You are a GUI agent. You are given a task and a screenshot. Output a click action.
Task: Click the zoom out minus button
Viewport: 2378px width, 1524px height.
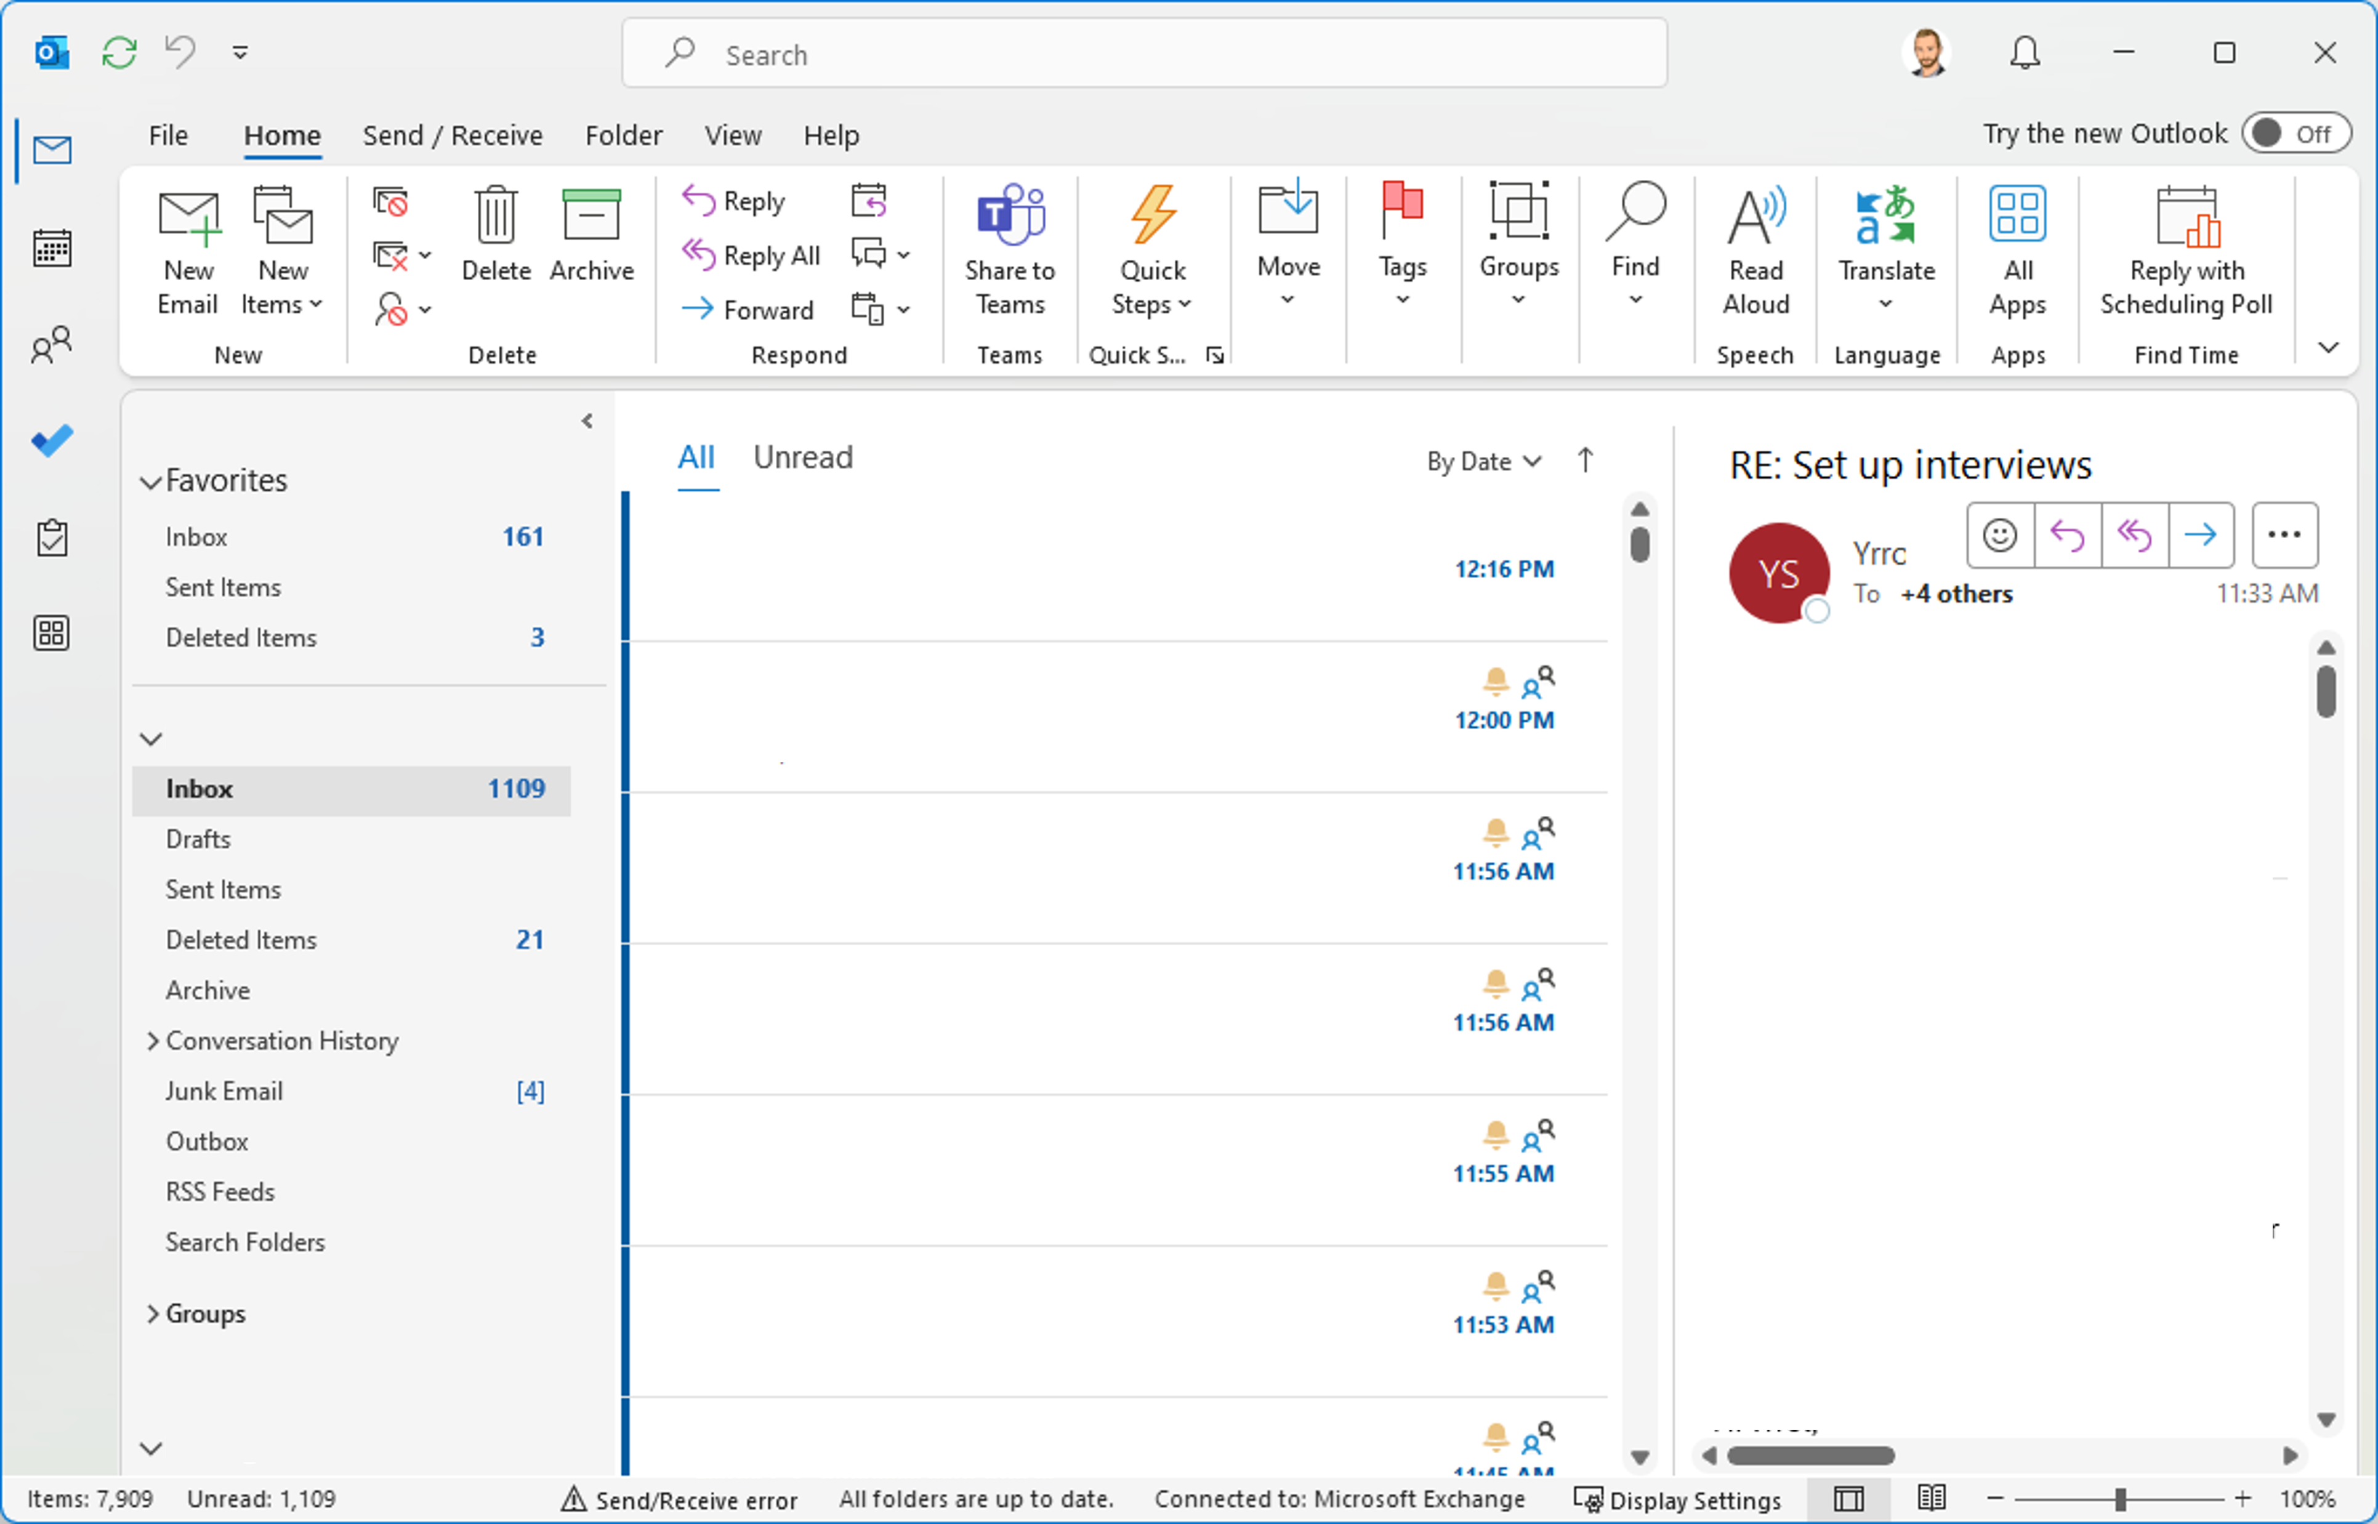click(x=1995, y=1499)
